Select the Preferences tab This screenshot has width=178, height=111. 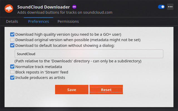[38, 21]
